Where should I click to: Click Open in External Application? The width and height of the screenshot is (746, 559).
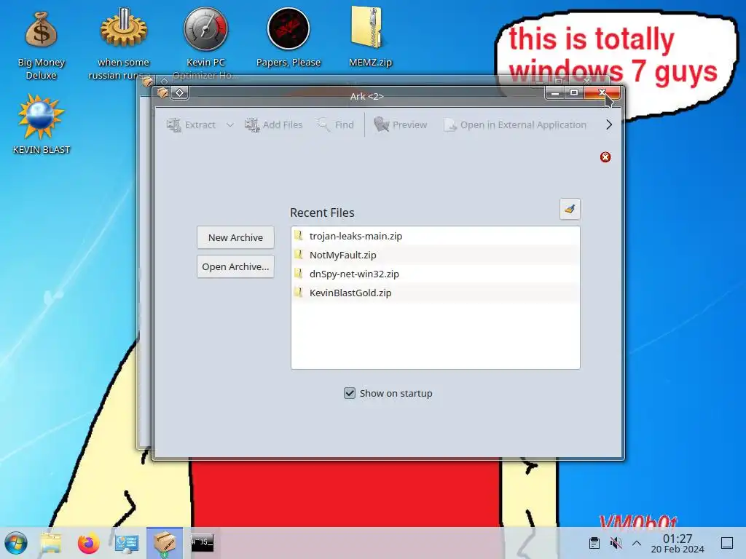(x=515, y=125)
